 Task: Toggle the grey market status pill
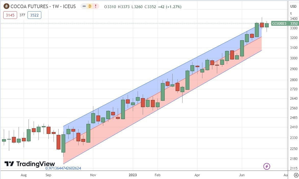tap(84, 6)
